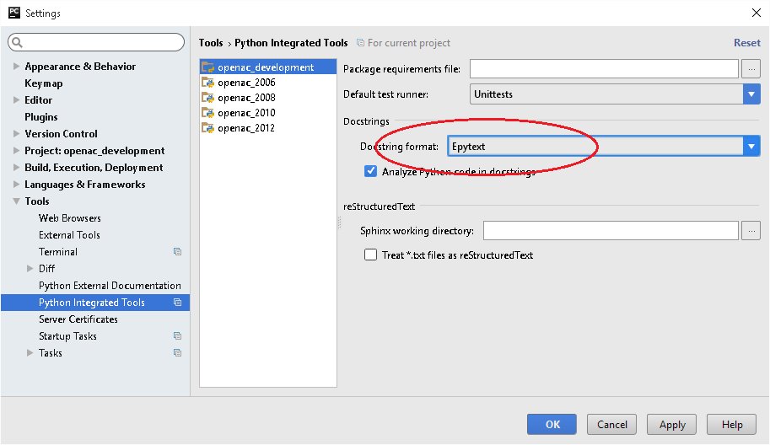Select the openac_2010 project folder icon
The height and width of the screenshot is (445, 770).
point(207,113)
